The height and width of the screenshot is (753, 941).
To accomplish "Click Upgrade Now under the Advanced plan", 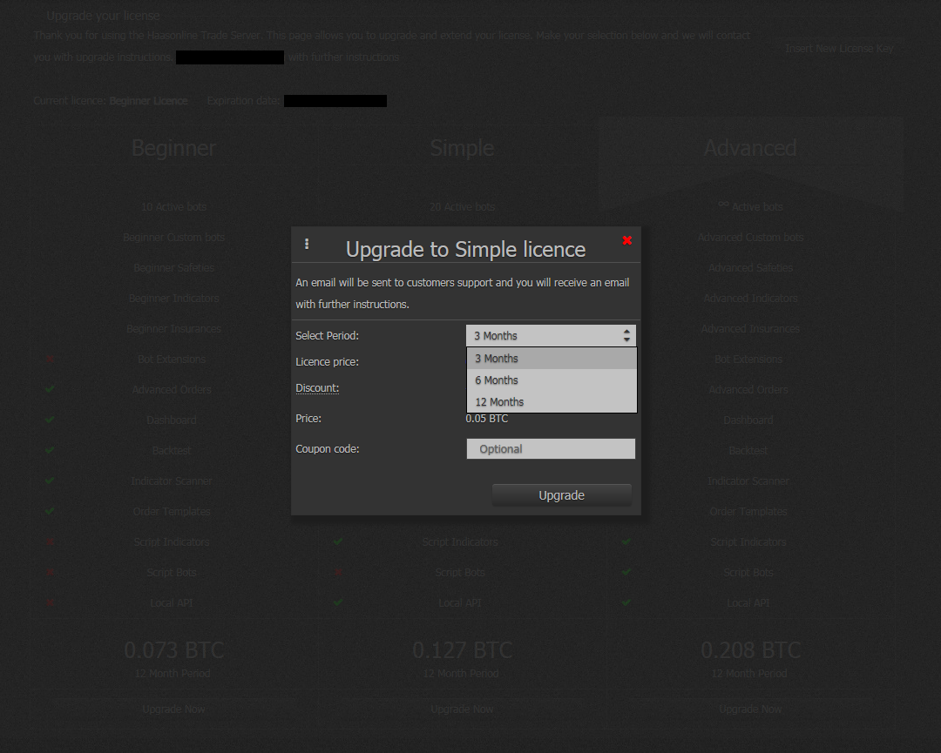I will [751, 709].
